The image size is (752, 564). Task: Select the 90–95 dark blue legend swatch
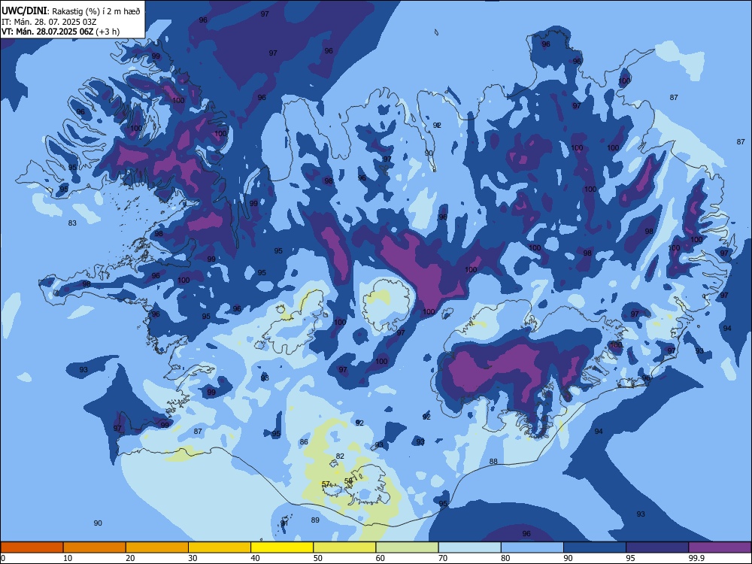click(595, 547)
